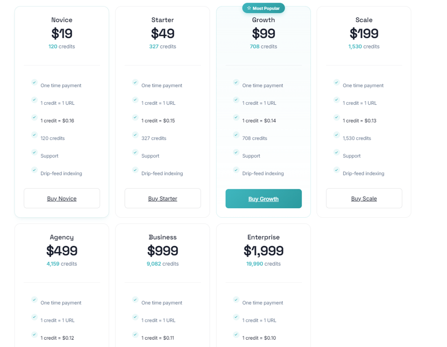Click checkmark icon beside Novice One time payment

coord(34,83)
